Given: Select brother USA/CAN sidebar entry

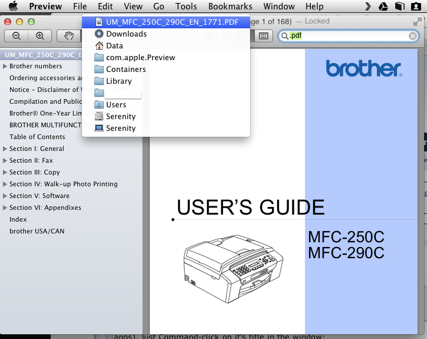Looking at the screenshot, I should coord(37,231).
